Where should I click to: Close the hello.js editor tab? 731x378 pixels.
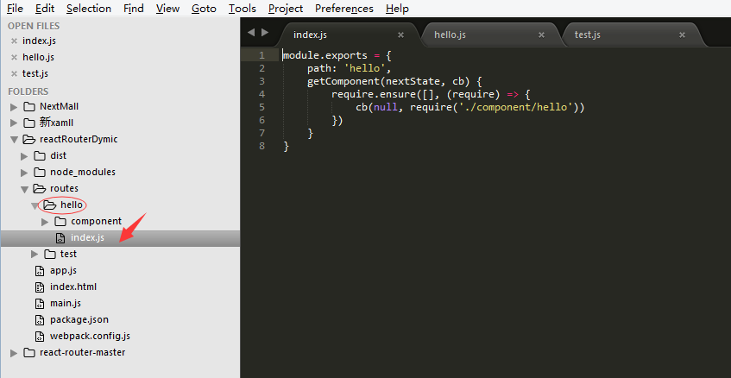[x=541, y=35]
